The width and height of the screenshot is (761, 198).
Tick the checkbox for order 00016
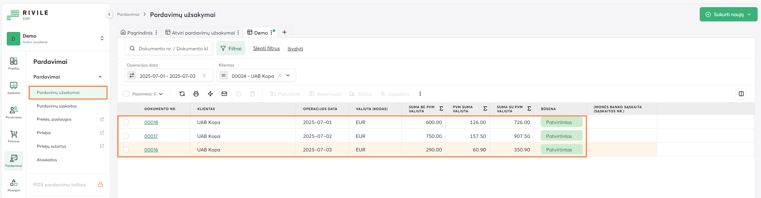click(x=126, y=150)
